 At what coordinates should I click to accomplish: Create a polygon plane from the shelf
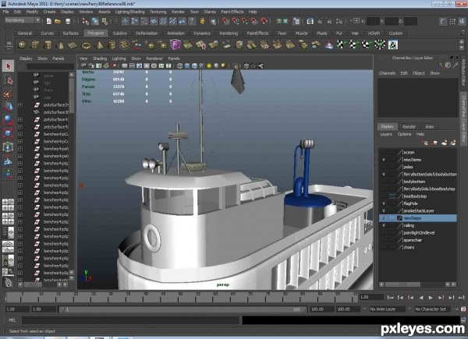click(73, 45)
